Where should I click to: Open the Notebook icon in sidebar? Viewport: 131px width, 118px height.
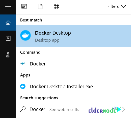(x=8, y=39)
